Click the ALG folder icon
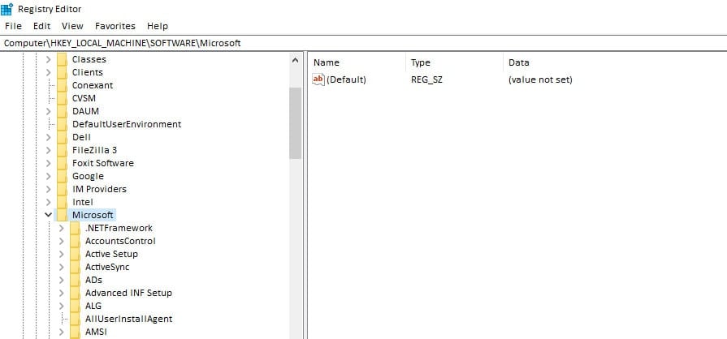This screenshot has width=727, height=339. [75, 306]
